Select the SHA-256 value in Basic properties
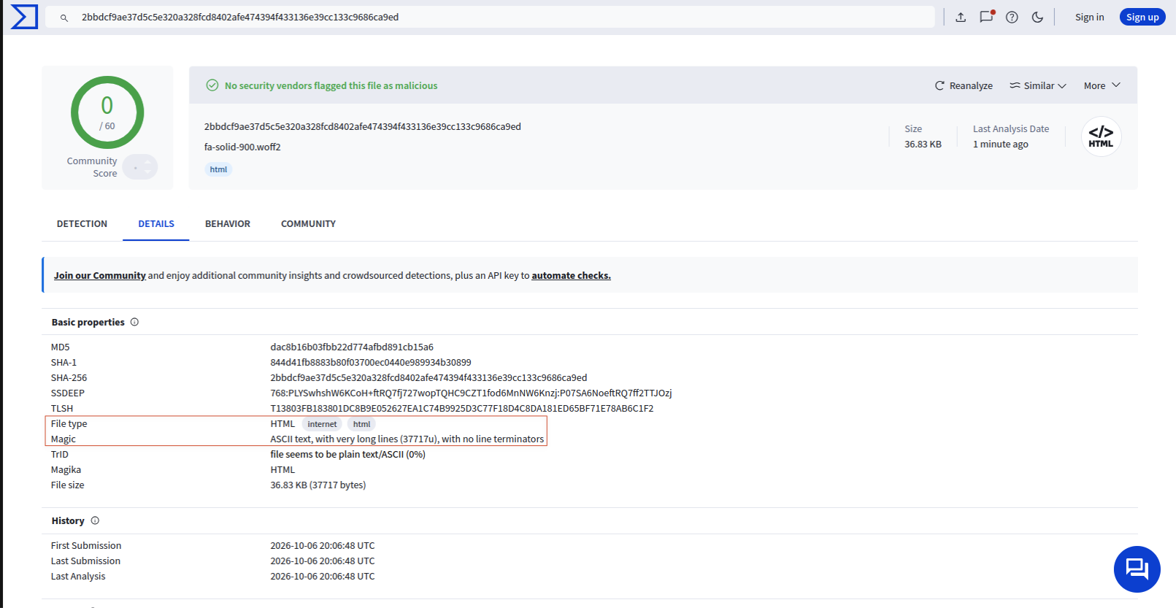Viewport: 1176px width, 608px height. (428, 377)
